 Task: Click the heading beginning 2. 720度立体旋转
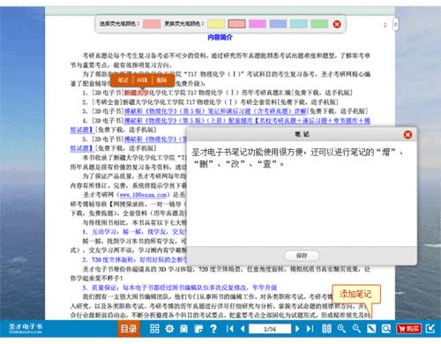pyautogui.click(x=135, y=259)
